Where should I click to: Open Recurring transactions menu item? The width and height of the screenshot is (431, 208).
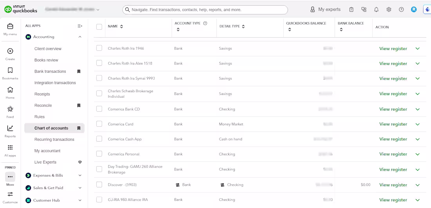tap(54, 140)
